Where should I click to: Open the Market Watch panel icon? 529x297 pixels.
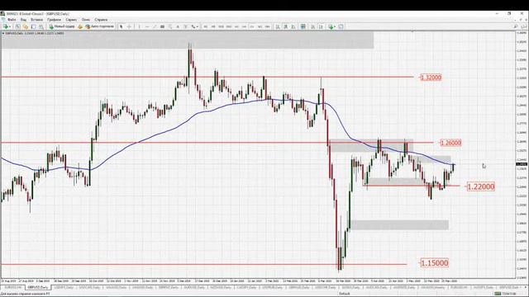17,26
